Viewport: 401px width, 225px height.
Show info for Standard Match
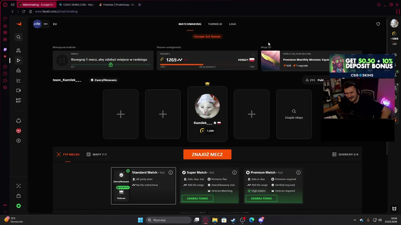click(170, 172)
